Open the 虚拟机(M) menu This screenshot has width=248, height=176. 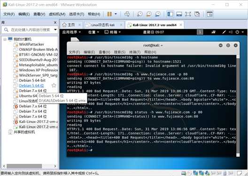click(57, 14)
